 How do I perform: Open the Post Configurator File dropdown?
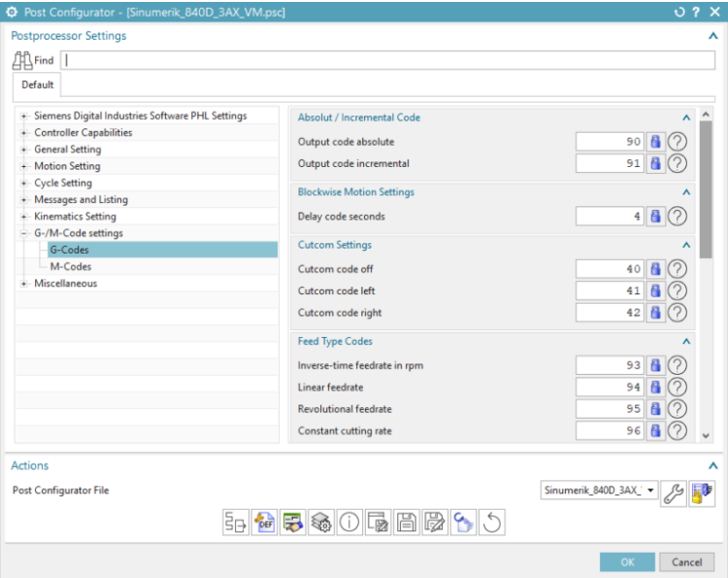click(649, 491)
